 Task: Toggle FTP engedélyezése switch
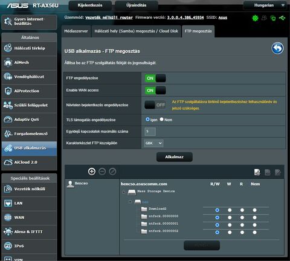pos(155,78)
